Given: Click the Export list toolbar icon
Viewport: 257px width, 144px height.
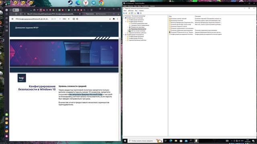Looking at the screenshot, I should click(x=135, y=13).
